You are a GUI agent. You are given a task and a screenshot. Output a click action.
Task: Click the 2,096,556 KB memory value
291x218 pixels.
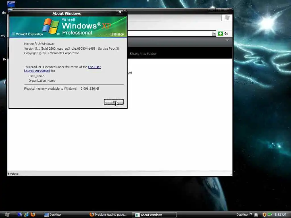[x=90, y=89]
